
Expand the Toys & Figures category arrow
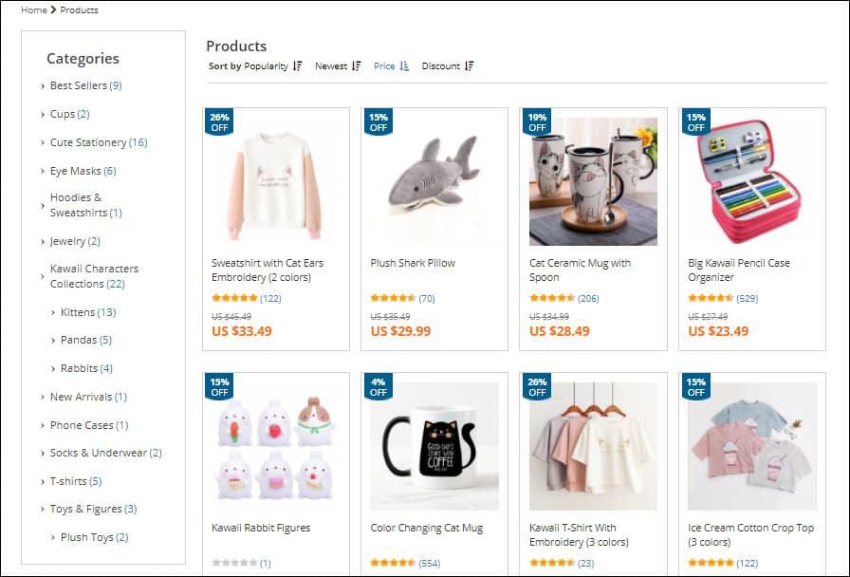(44, 510)
